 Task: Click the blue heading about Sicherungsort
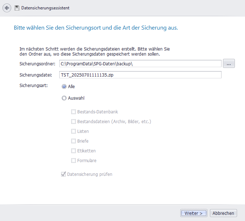pyautogui.click(x=96, y=28)
